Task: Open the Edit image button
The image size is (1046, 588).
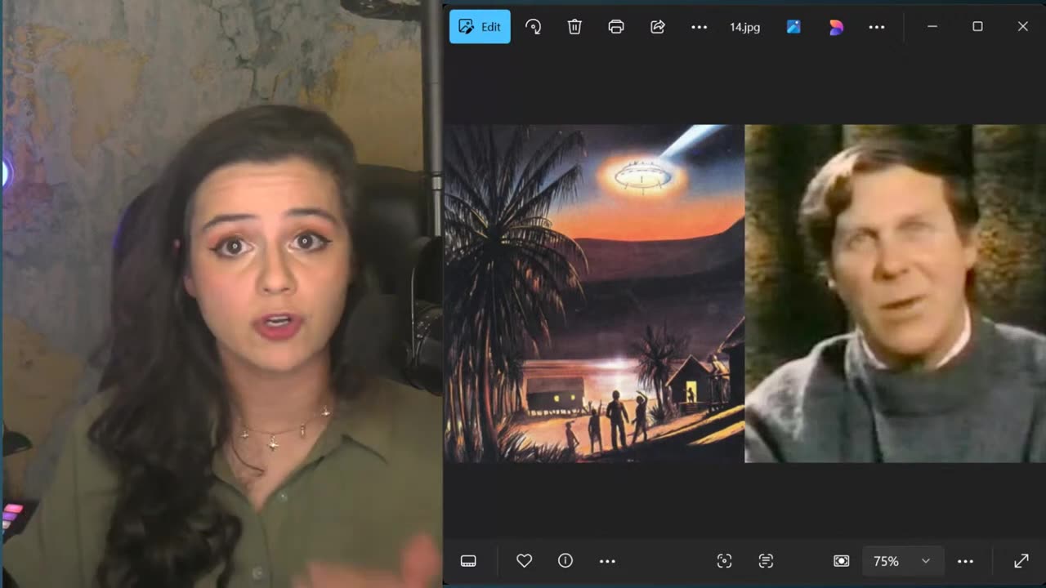Action: (x=480, y=27)
